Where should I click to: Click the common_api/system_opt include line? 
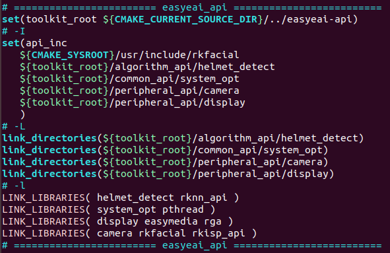(129, 79)
